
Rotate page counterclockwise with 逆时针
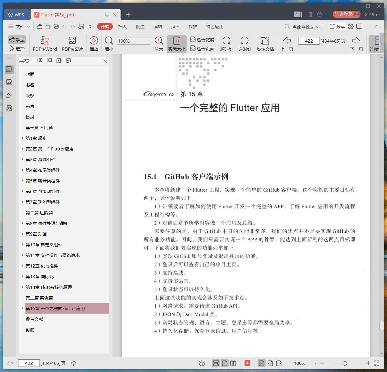tap(245, 41)
